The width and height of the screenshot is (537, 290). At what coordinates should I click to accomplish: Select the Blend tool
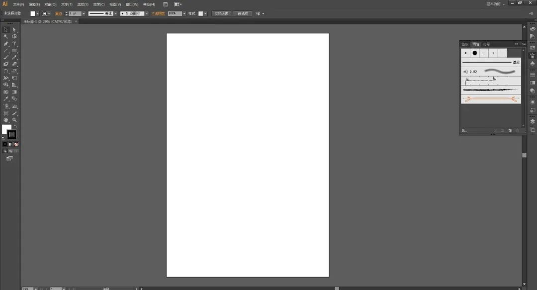point(14,98)
